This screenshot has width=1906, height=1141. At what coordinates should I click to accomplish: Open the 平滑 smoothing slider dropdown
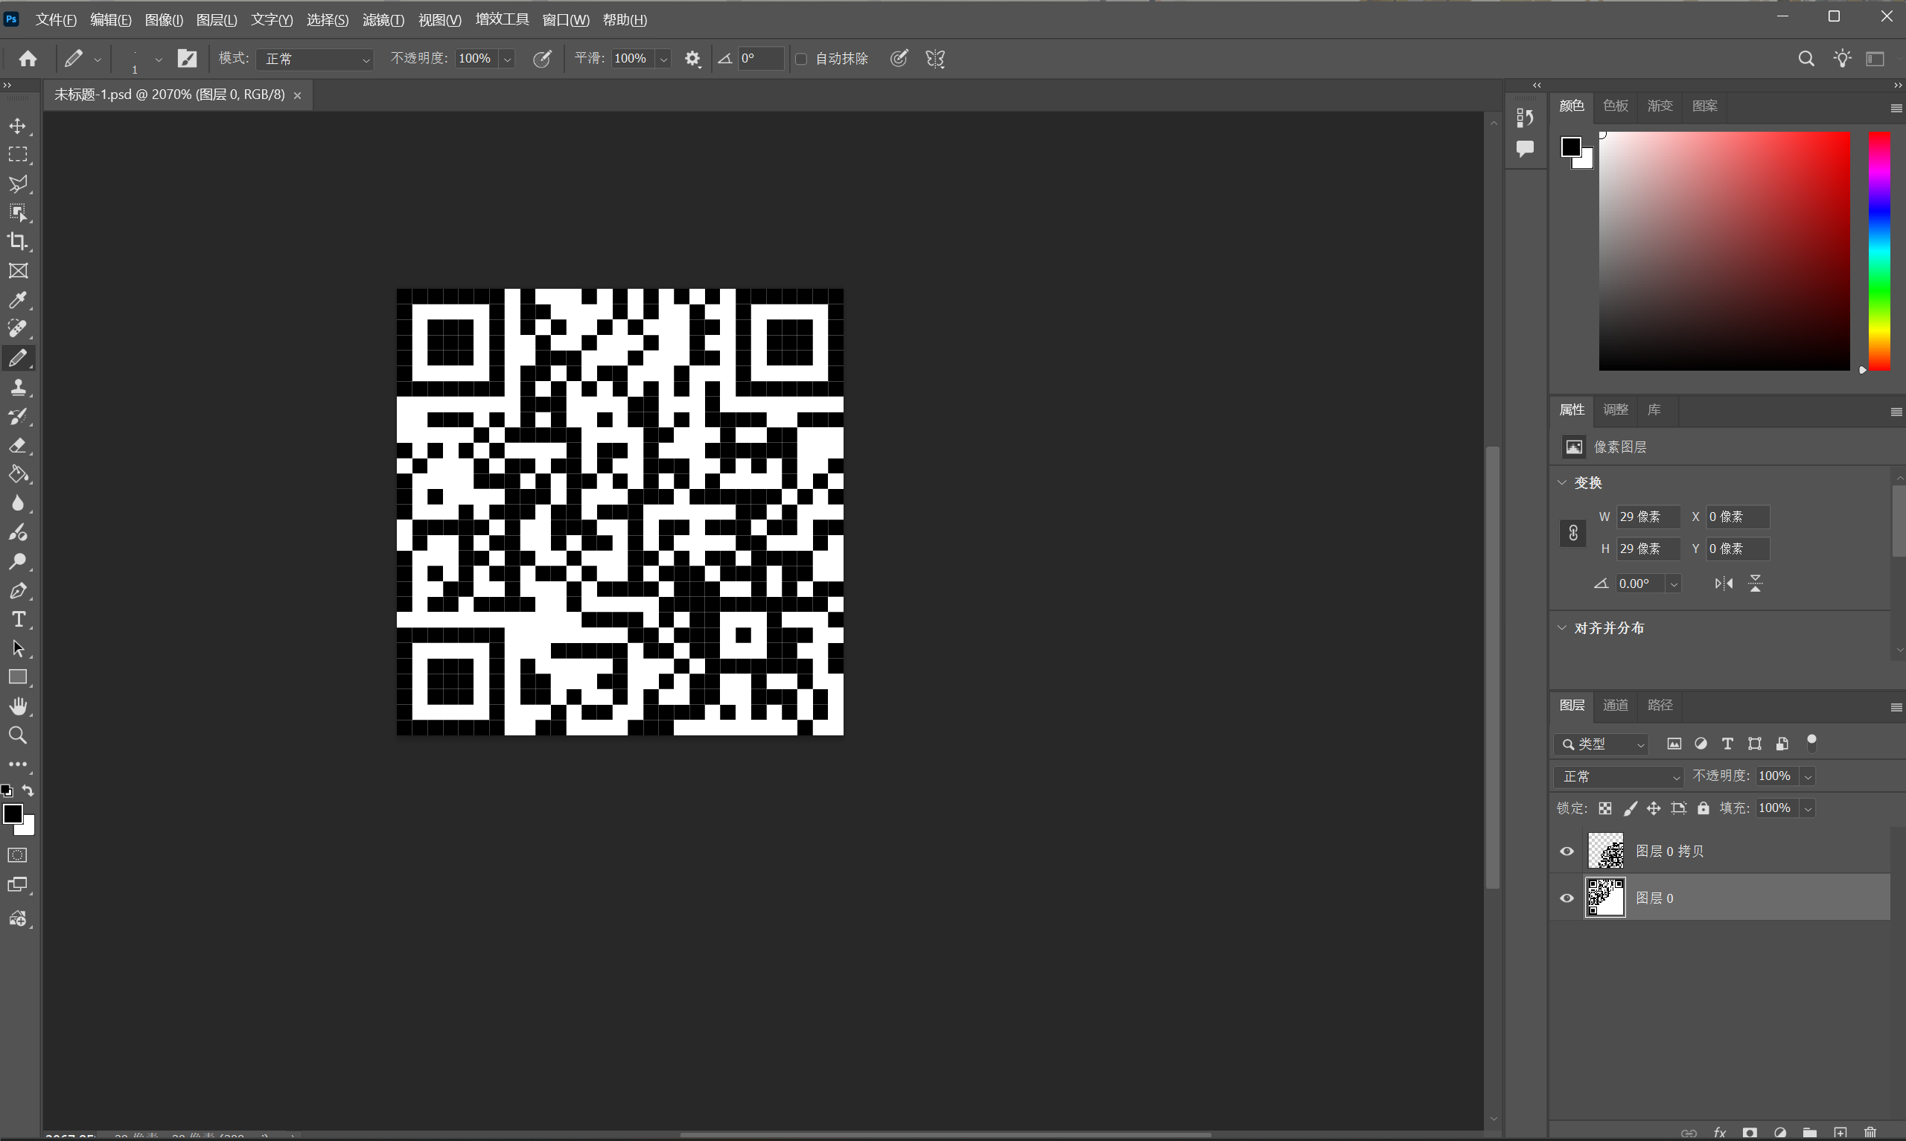pos(663,60)
